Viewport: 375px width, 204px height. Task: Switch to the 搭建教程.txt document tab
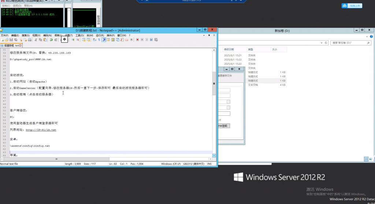point(11,45)
